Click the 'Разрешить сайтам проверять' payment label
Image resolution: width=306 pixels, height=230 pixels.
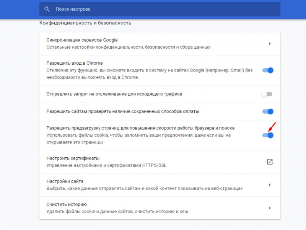tap(123, 111)
